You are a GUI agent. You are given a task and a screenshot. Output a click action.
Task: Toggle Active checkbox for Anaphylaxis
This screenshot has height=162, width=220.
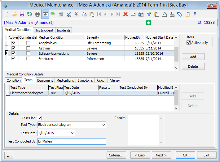pyautogui.click(x=13, y=43)
